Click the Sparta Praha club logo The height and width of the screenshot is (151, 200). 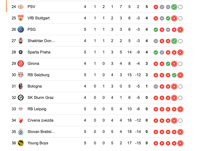[x=21, y=52]
